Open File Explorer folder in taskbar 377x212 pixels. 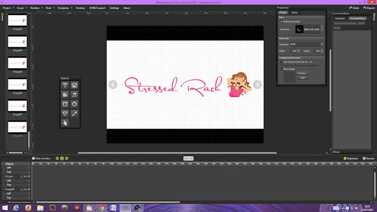[40, 208]
